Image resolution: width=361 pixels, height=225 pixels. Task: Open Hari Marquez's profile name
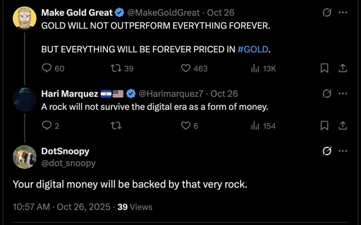pos(69,94)
